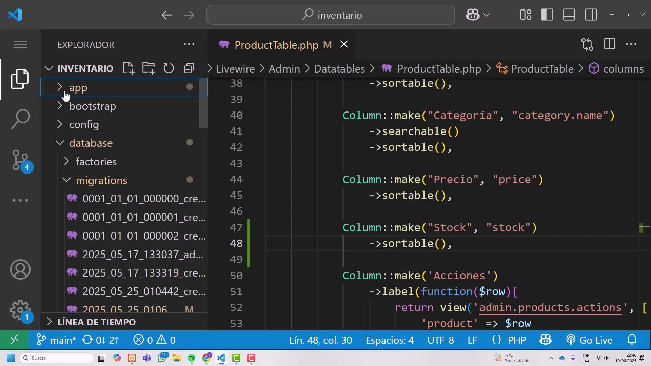
Task: Open the hamburger application menu
Action: (20, 44)
